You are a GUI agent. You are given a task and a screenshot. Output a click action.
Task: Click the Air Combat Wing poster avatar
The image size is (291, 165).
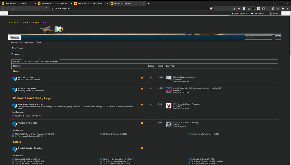pyautogui.click(x=169, y=106)
